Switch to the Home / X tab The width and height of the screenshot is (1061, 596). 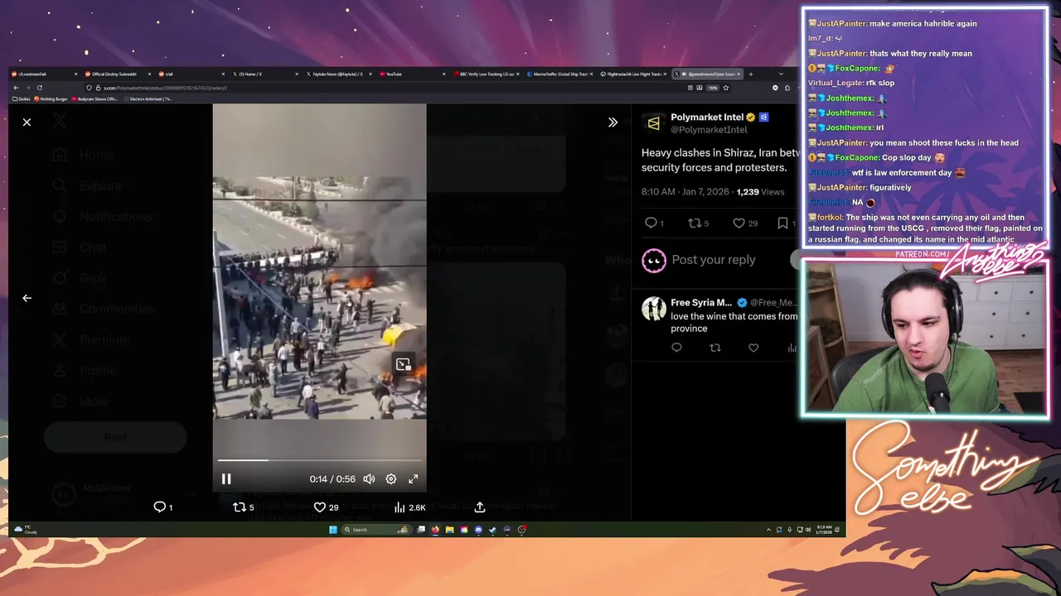tap(265, 74)
